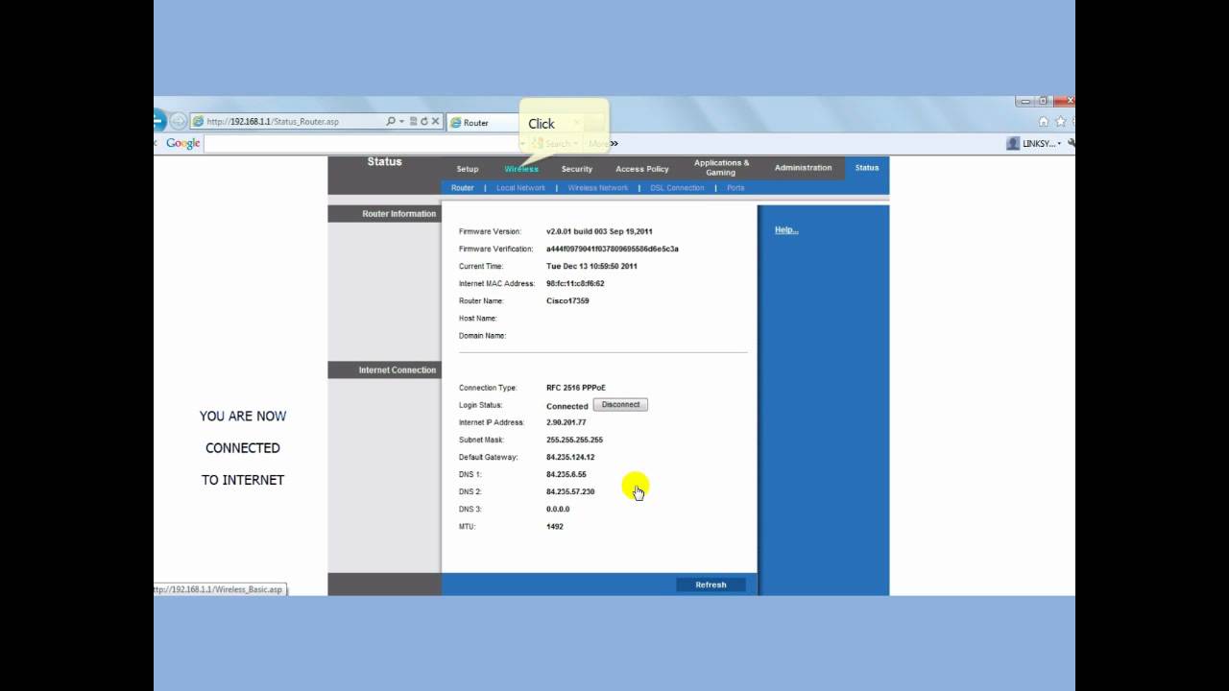Click the MTU value 1492

555,526
